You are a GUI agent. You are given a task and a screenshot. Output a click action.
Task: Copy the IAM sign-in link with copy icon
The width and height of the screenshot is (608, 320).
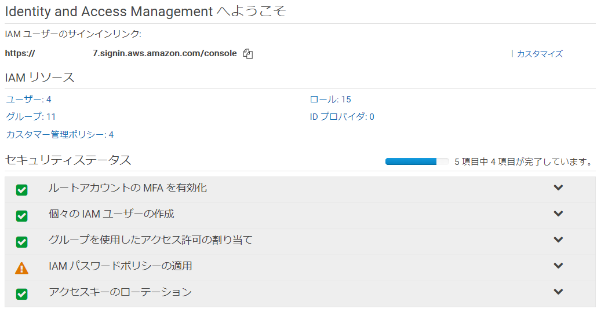pyautogui.click(x=247, y=54)
